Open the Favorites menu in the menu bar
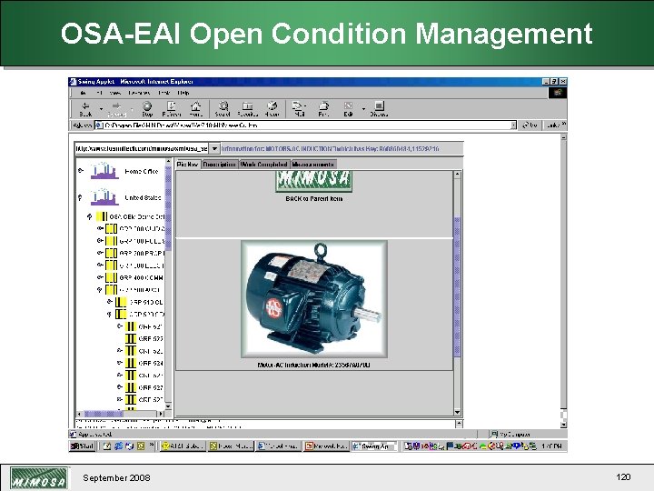 coord(139,93)
